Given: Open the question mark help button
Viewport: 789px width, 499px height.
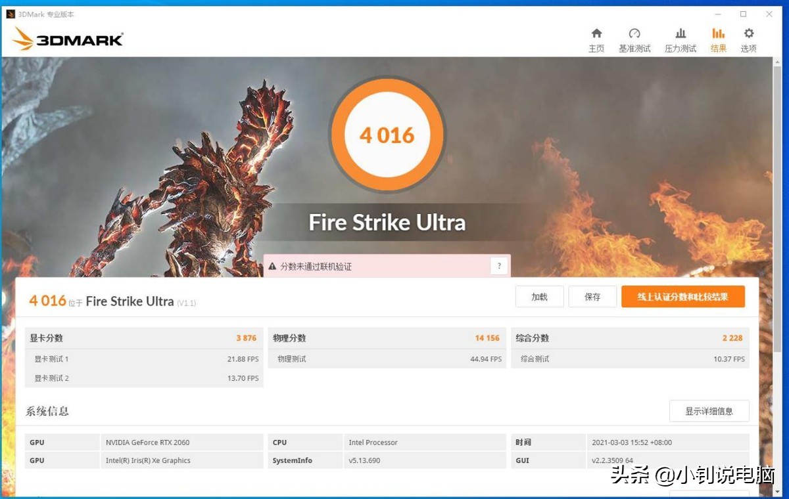Looking at the screenshot, I should [x=499, y=266].
